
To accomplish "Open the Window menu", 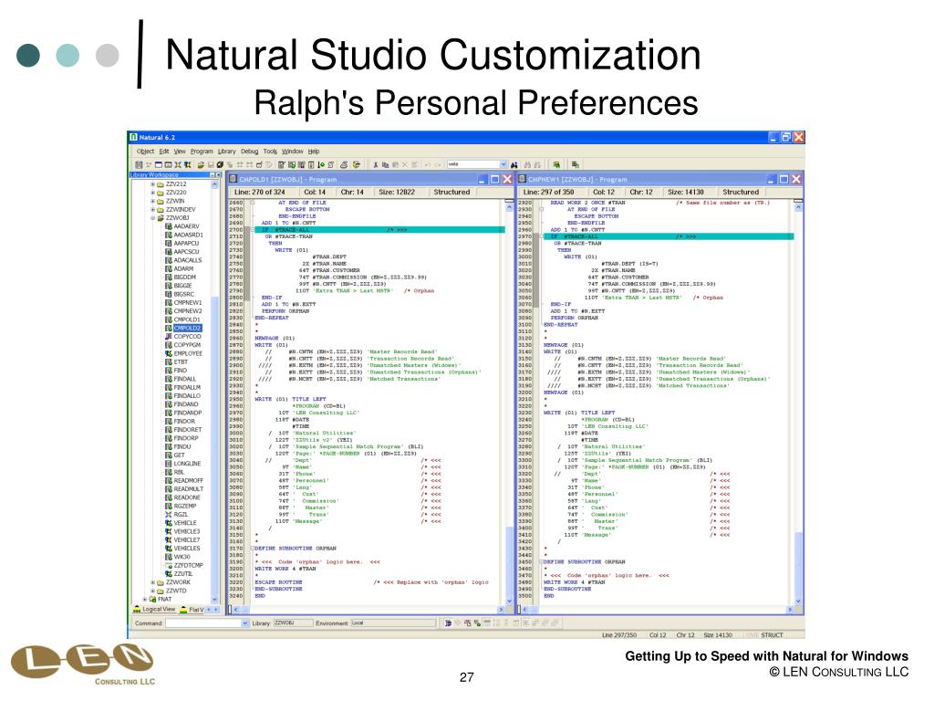I will click(x=292, y=152).
